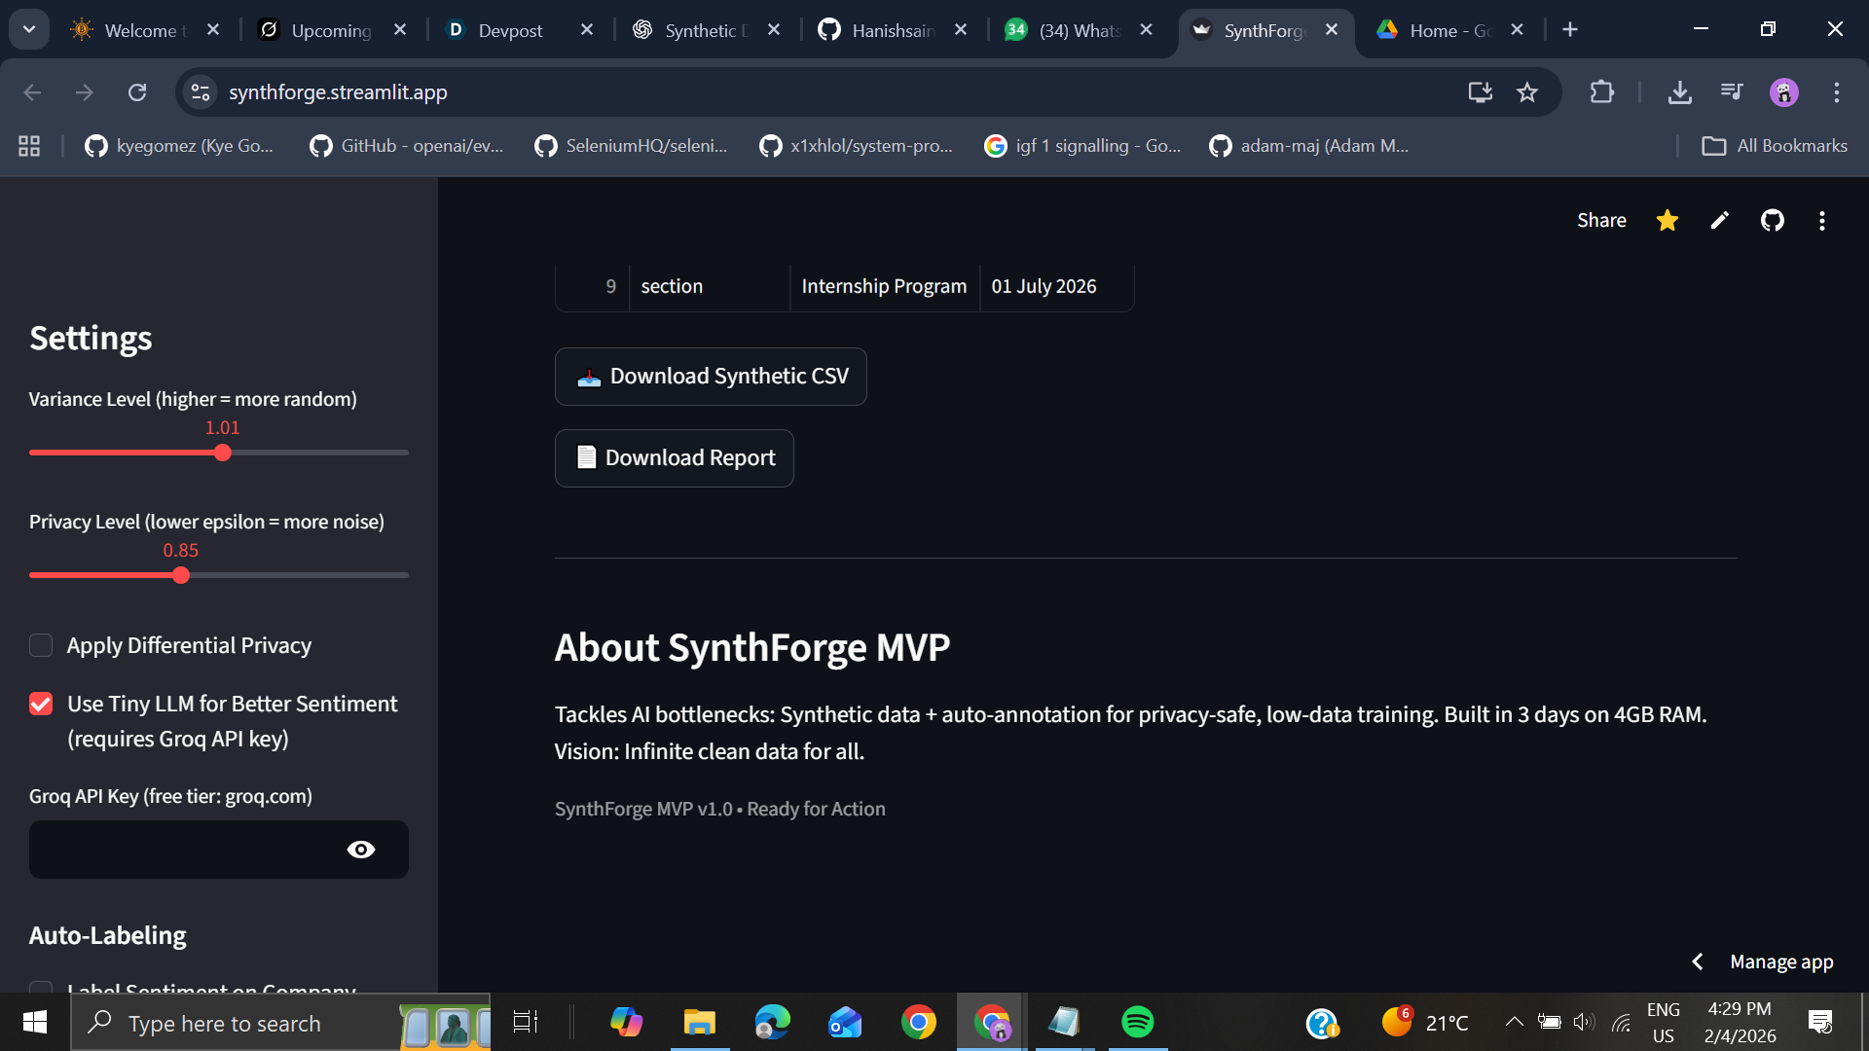Screen dimensions: 1869x1051
Task: Uncheck Use Tiny LLM for Better Sentiment
Action: [x=41, y=704]
